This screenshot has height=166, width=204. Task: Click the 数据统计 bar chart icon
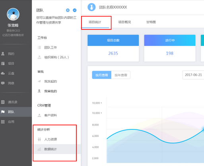39,149
